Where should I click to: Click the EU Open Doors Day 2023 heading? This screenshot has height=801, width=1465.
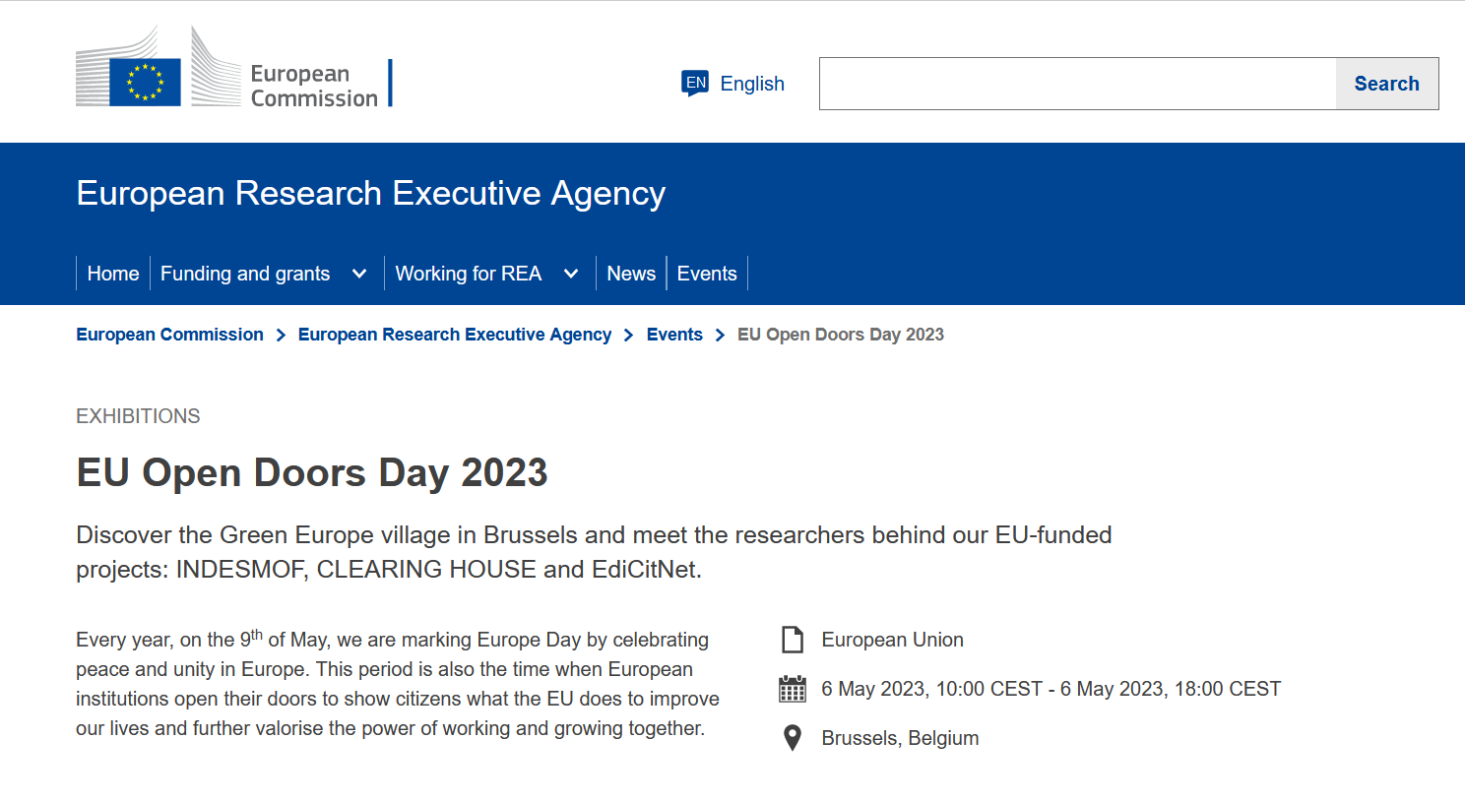tap(312, 473)
